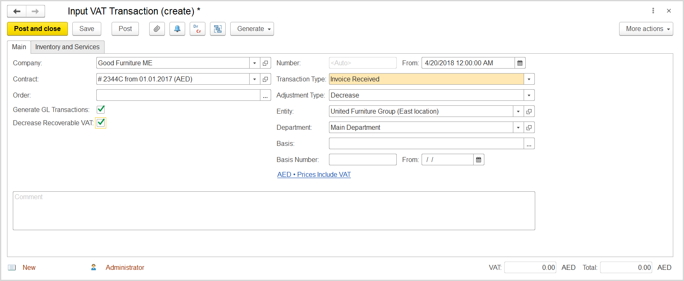
Task: Open the More actions menu
Action: tap(646, 29)
